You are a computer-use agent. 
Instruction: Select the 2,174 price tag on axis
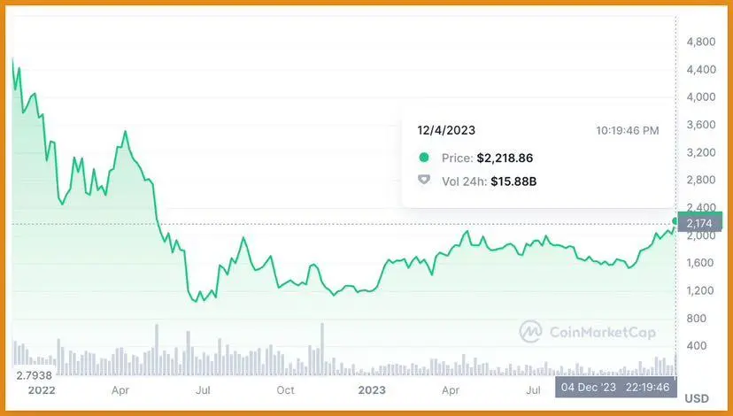(x=699, y=223)
